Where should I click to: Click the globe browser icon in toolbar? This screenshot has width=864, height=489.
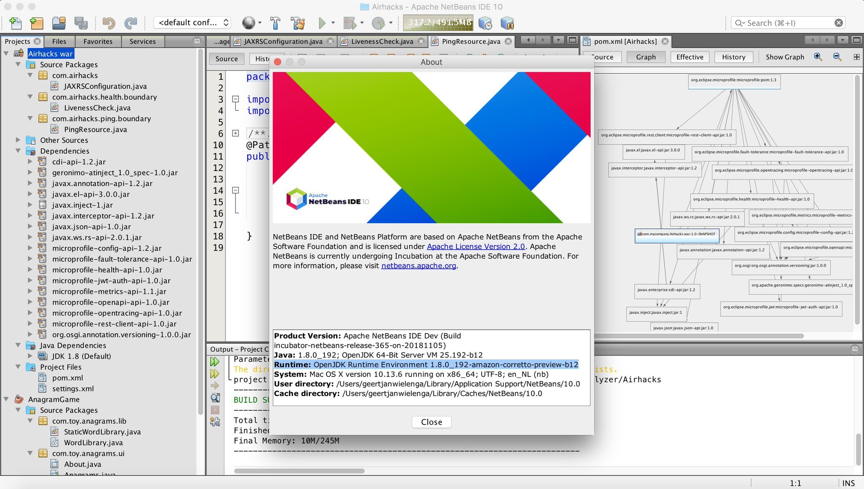(x=248, y=23)
